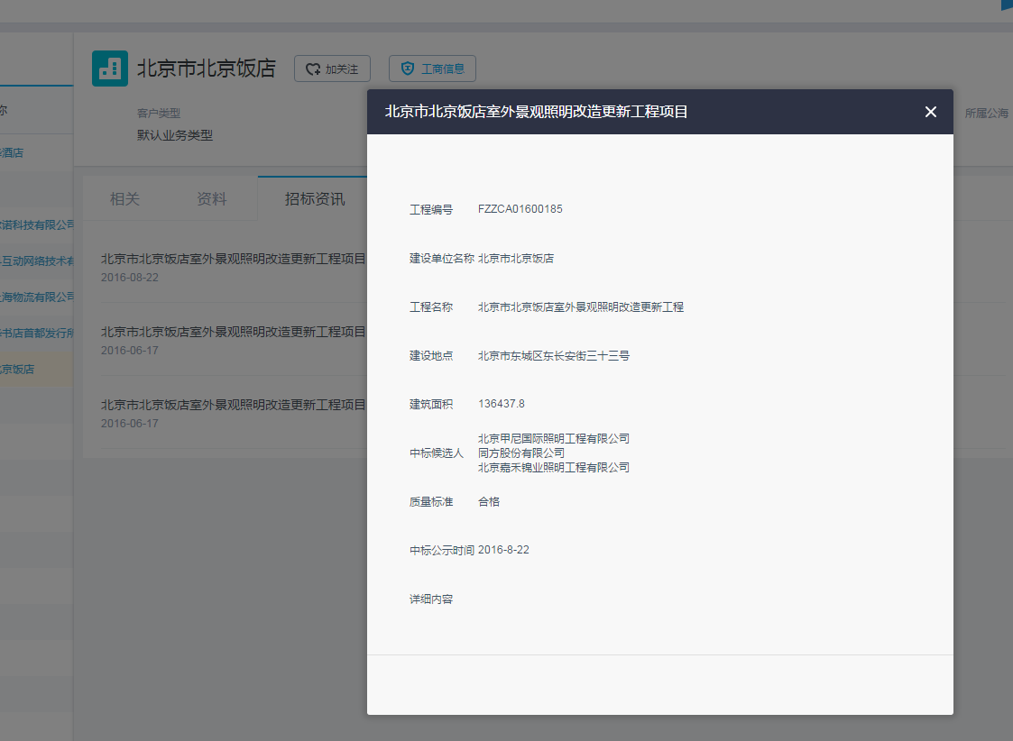Click publication date 2016-8-22
Screen dimensions: 1013x741
[x=503, y=550]
